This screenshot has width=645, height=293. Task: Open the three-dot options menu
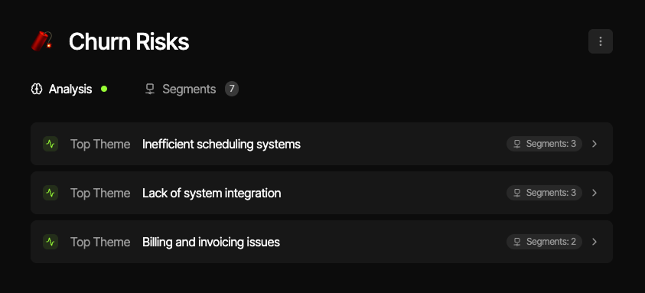click(x=600, y=41)
